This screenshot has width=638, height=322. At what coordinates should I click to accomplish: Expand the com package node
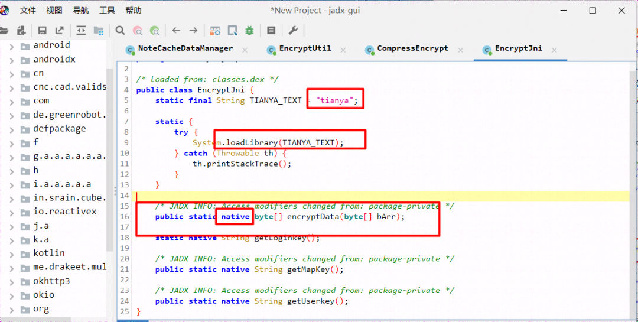[x=11, y=102]
